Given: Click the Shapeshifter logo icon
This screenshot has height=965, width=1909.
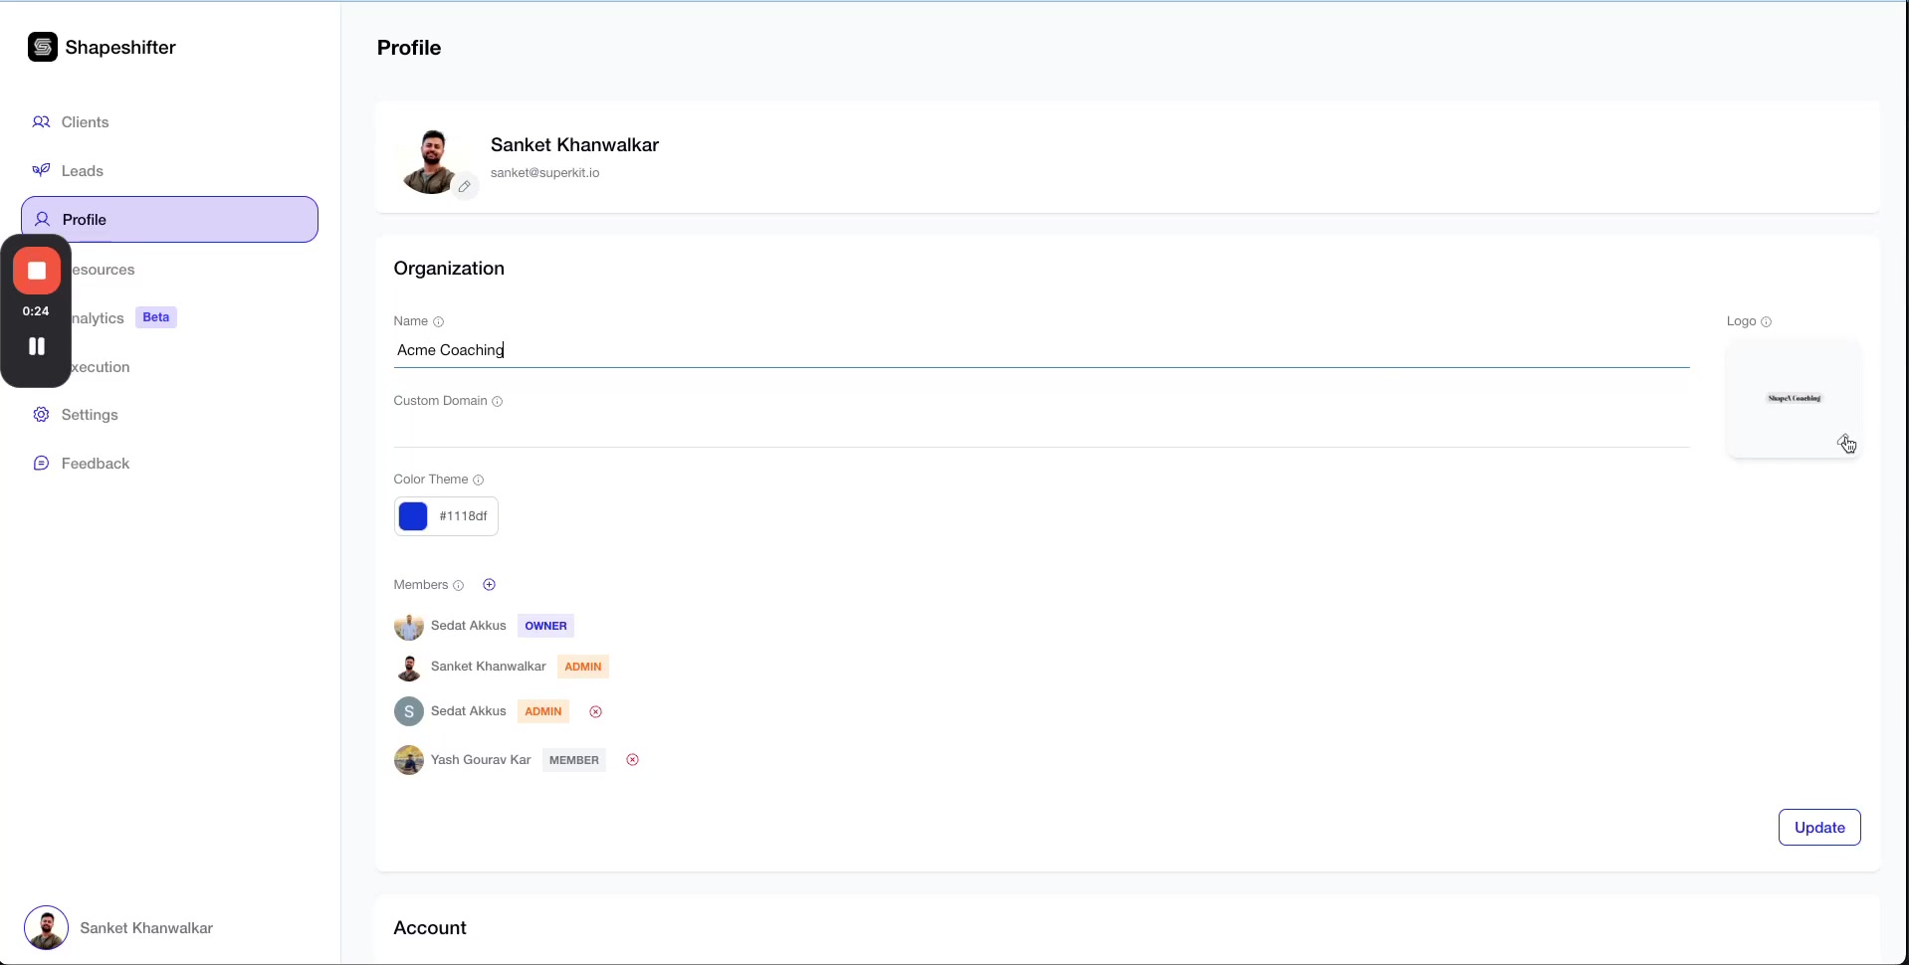Looking at the screenshot, I should coord(43,47).
